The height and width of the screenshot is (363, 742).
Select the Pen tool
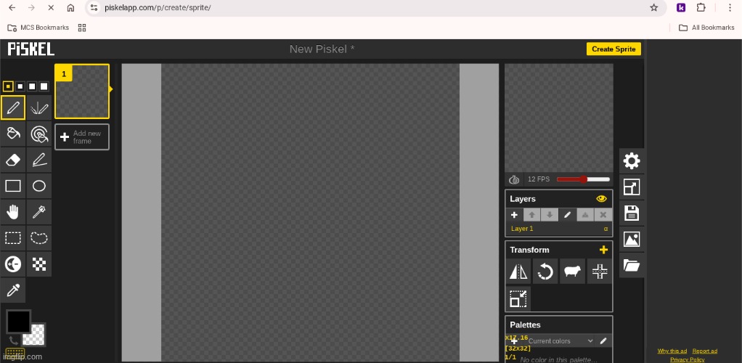(13, 108)
